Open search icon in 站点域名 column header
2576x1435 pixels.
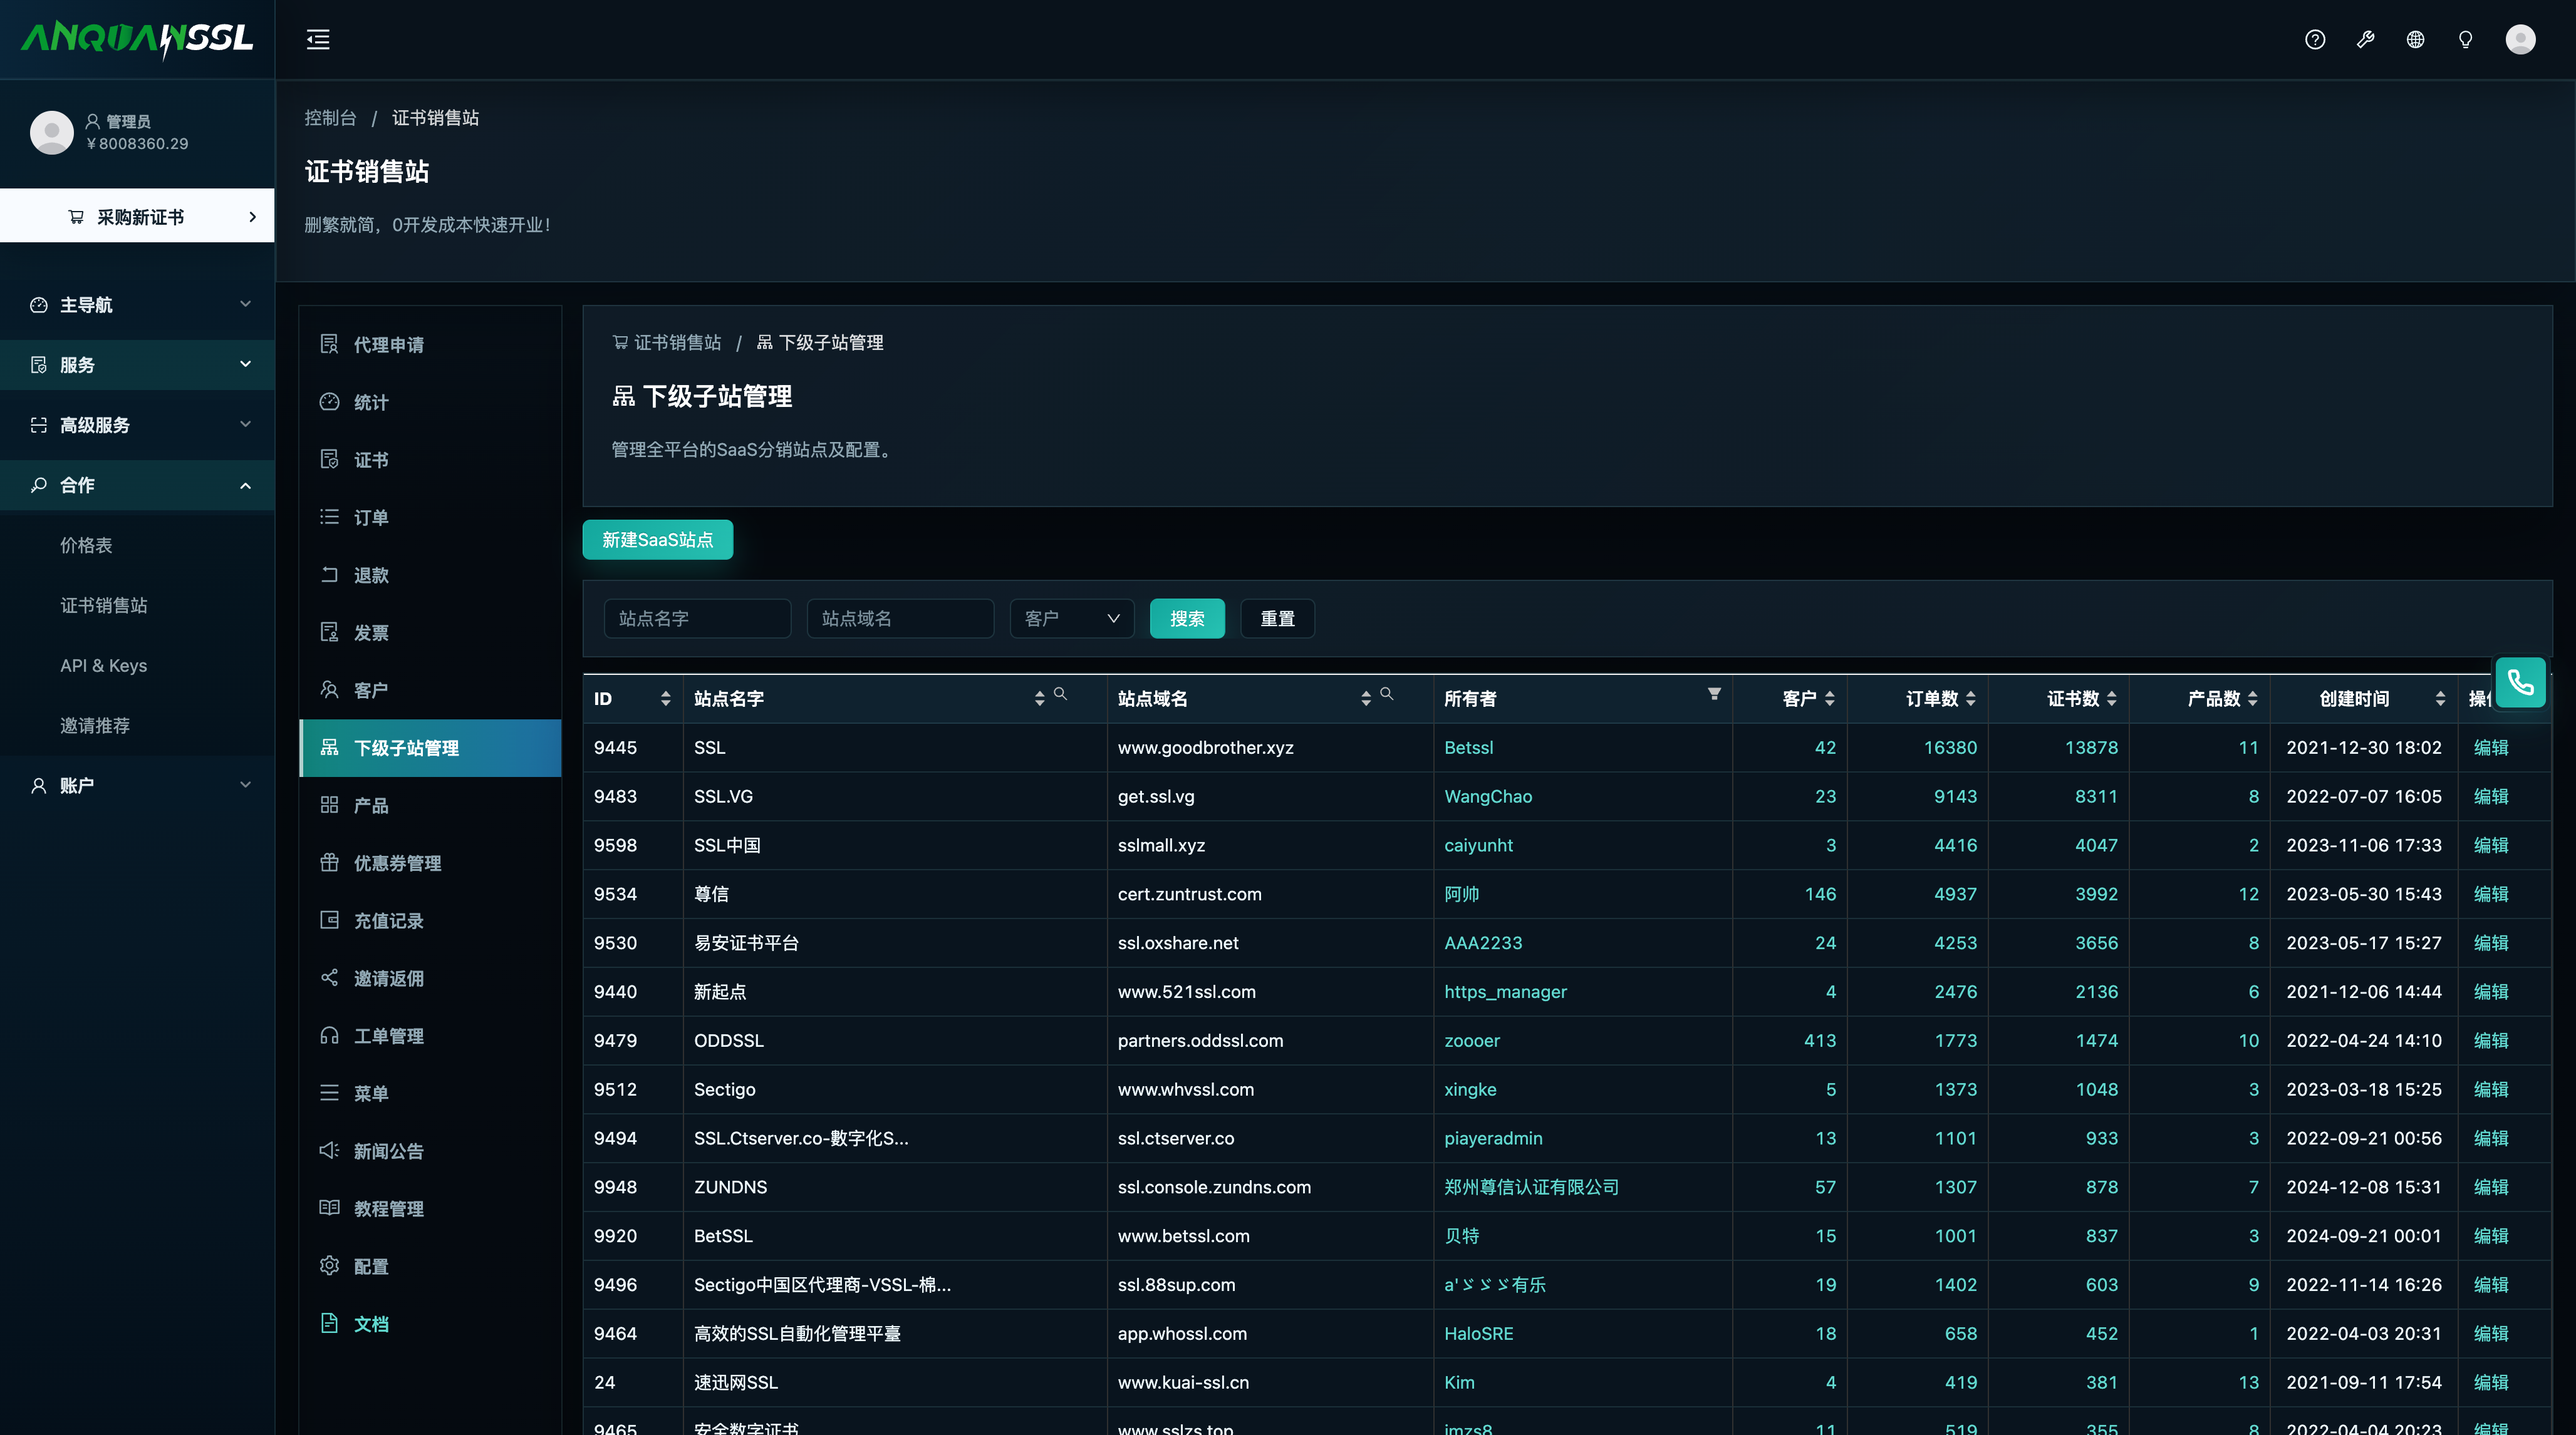pos(1386,694)
